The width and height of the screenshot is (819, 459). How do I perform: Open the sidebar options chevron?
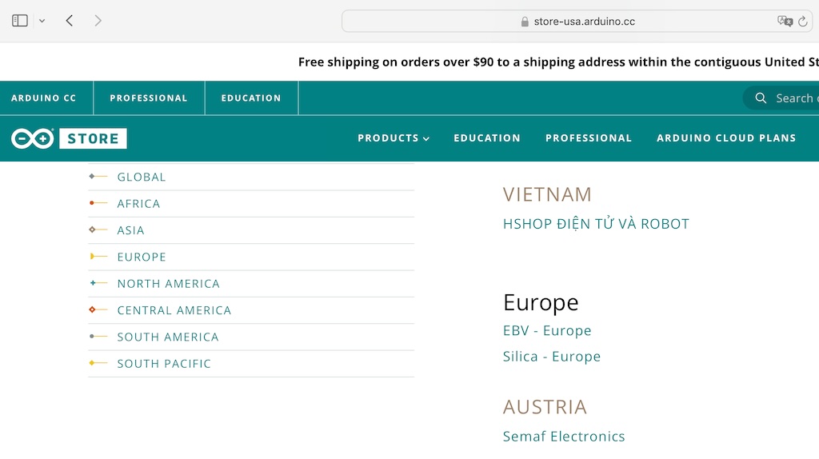click(42, 21)
